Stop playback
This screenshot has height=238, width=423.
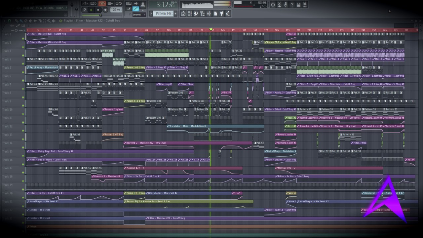98,10
